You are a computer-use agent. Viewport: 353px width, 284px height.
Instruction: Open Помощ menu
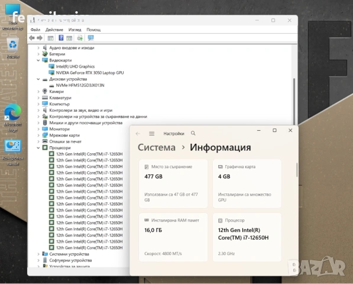(93, 30)
